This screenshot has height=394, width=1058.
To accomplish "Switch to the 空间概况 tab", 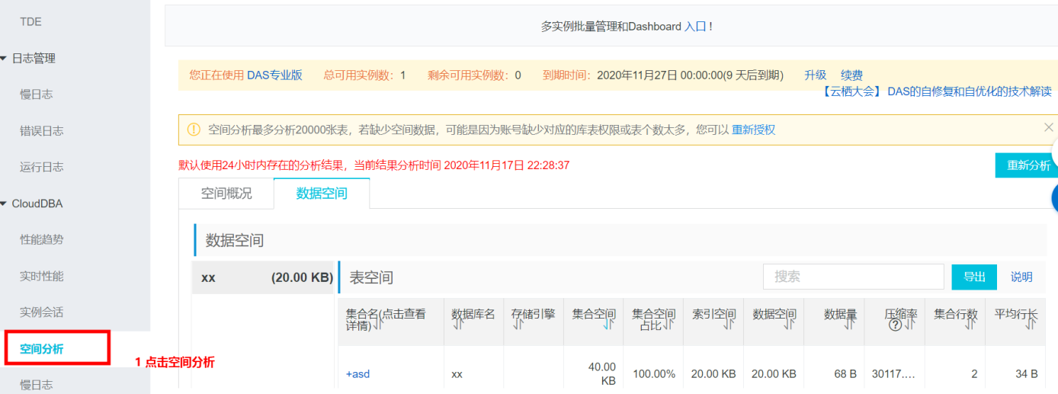I will coord(226,194).
